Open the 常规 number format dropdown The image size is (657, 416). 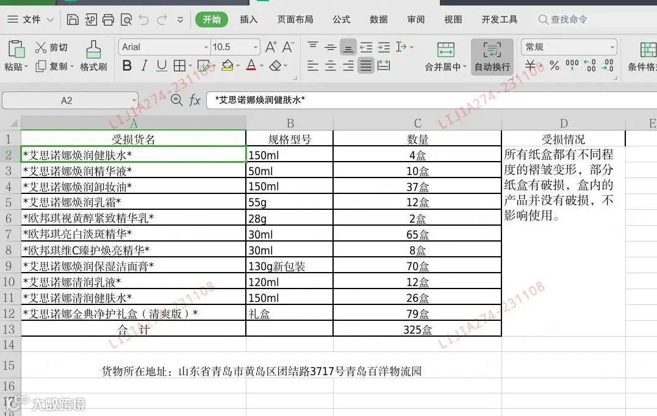pyautogui.click(x=612, y=48)
